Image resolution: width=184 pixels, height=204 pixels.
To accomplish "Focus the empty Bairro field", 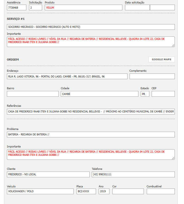I will tap(33, 94).
